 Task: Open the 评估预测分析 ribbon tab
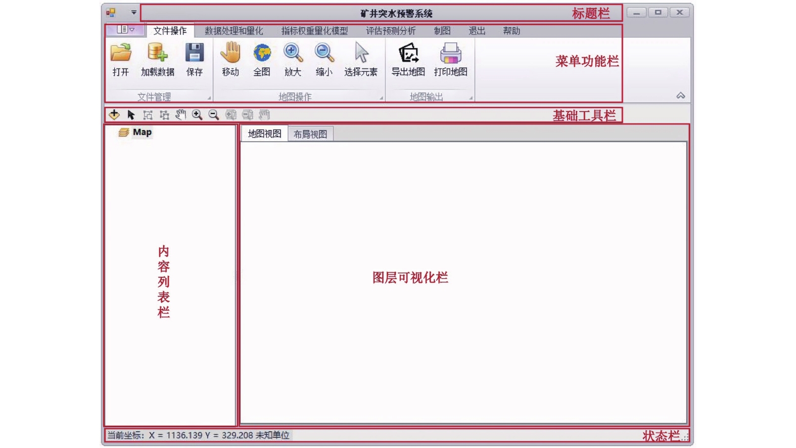[390, 31]
